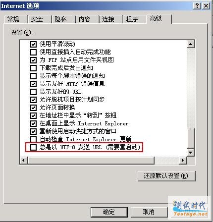Check 显示每个脚本错误的通知 option
The height and width of the screenshot is (222, 213).
pos(33,76)
